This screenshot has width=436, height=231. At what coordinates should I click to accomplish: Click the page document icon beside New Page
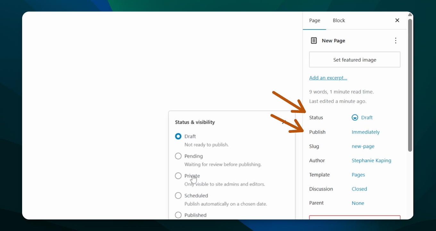(x=314, y=41)
